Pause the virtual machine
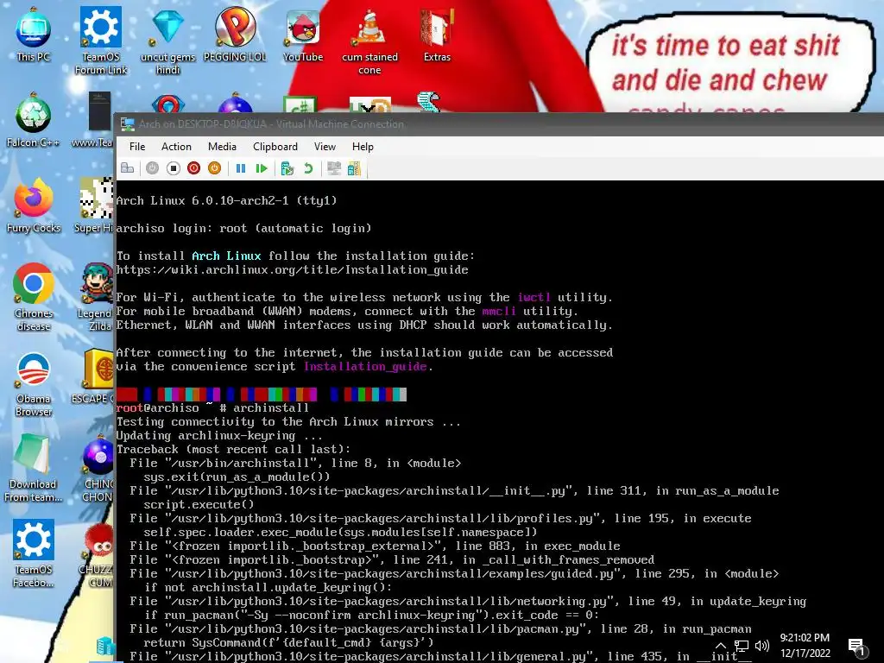The height and width of the screenshot is (663, 884). tap(241, 168)
